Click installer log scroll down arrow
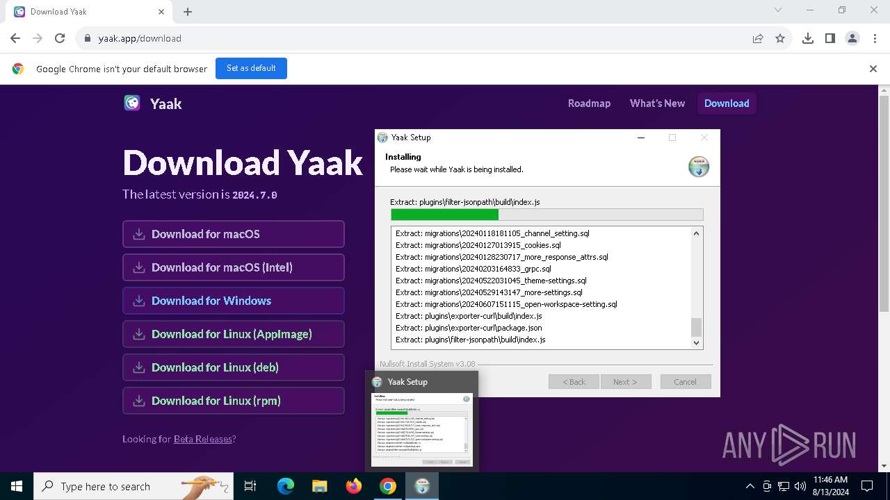 pyautogui.click(x=696, y=342)
